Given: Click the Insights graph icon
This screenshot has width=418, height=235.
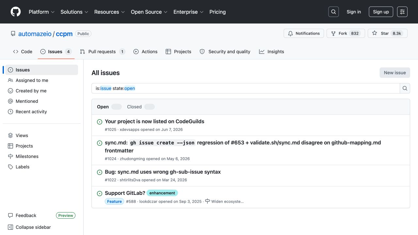Looking at the screenshot, I should (x=262, y=52).
